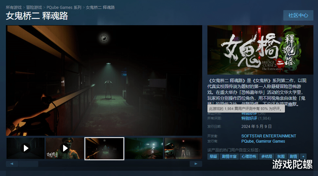Open developer SOFTSTAR ENTERTAINMENT link
Image resolution: width=318 pixels, height=176 pixels.
(x=269, y=136)
